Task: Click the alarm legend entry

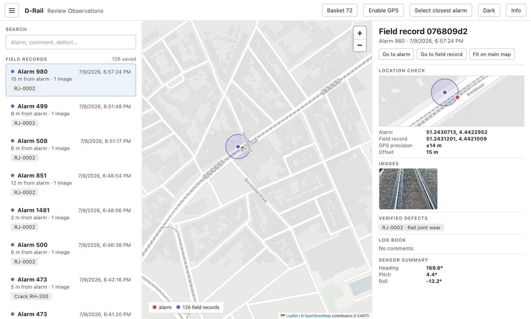Action: tap(162, 307)
